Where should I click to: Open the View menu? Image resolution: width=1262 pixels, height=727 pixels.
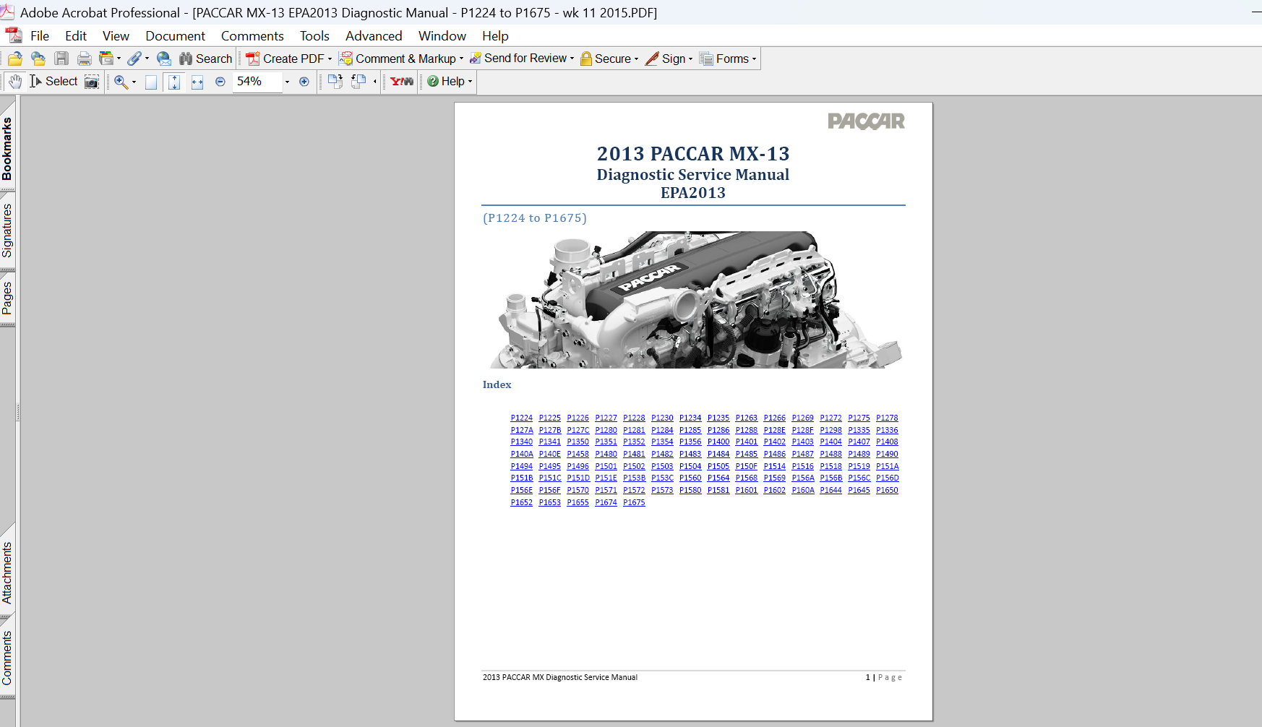(116, 36)
